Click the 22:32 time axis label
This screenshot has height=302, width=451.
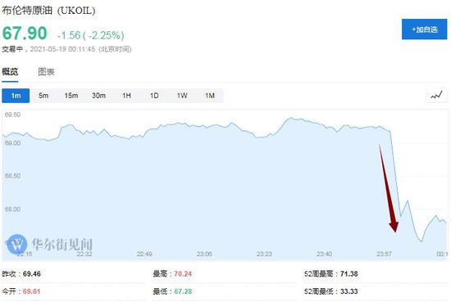[x=84, y=254]
